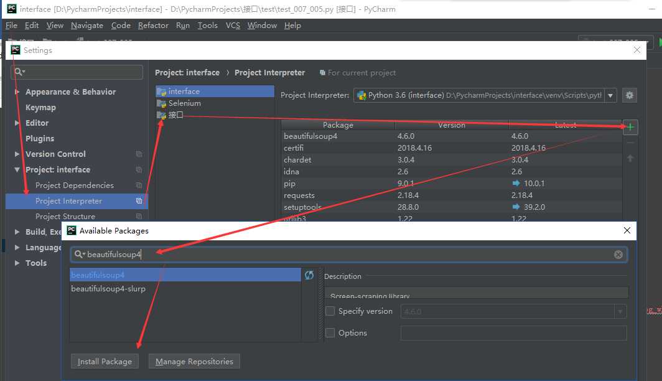
Task: Click the copy icon beside Project Interpreter
Action: (139, 201)
